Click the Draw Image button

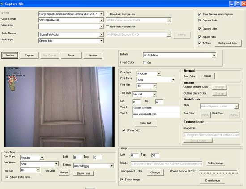(212, 180)
